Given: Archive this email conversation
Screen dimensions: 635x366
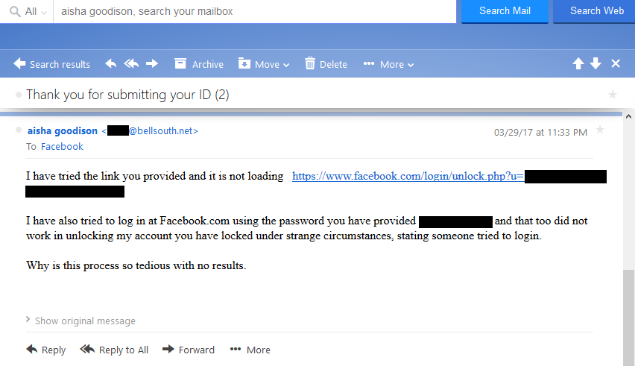Looking at the screenshot, I should pyautogui.click(x=199, y=64).
